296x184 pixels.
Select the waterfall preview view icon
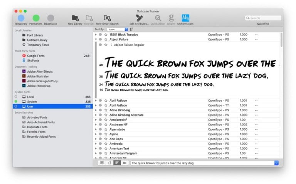(117, 163)
